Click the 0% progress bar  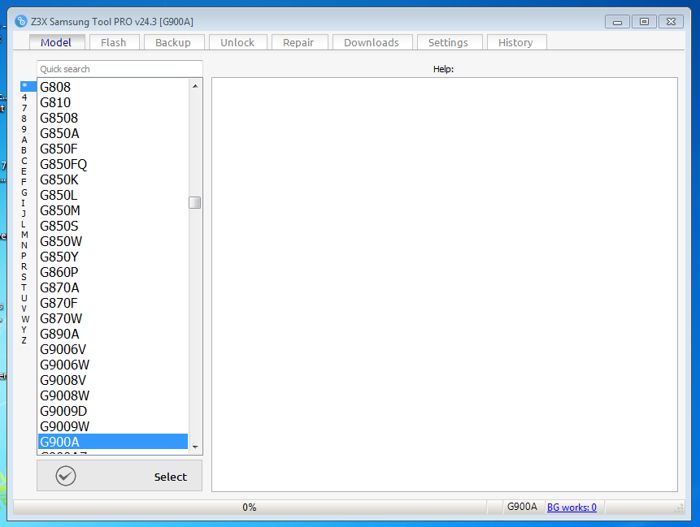click(250, 507)
